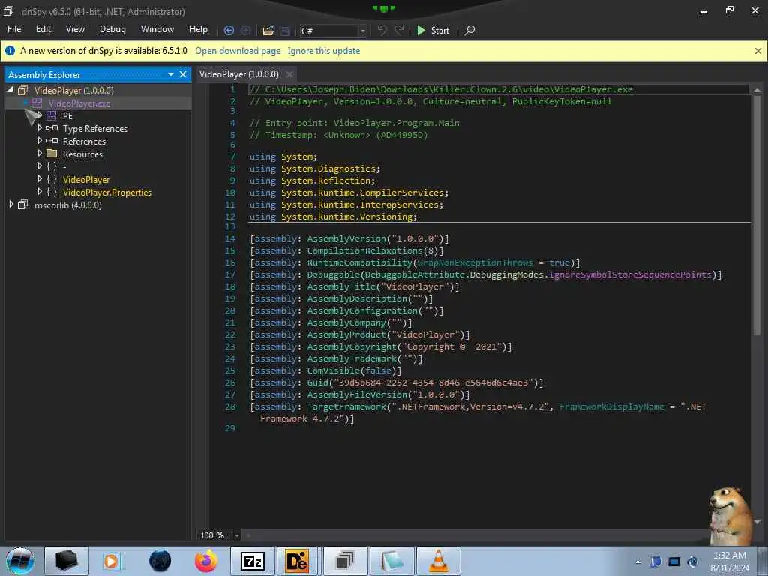Expand the VideoPlayer.Properties namespace node
Viewport: 768px width, 576px height.
point(40,191)
